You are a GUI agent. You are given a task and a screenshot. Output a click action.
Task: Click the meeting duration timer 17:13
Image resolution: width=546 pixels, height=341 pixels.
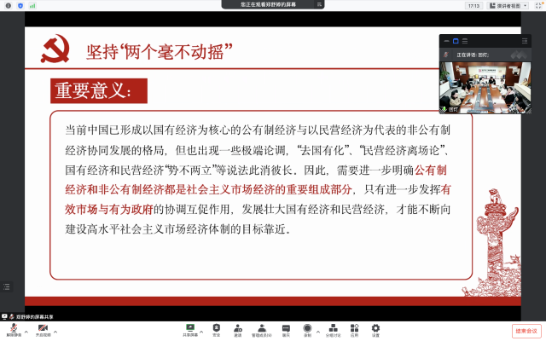pyautogui.click(x=473, y=6)
